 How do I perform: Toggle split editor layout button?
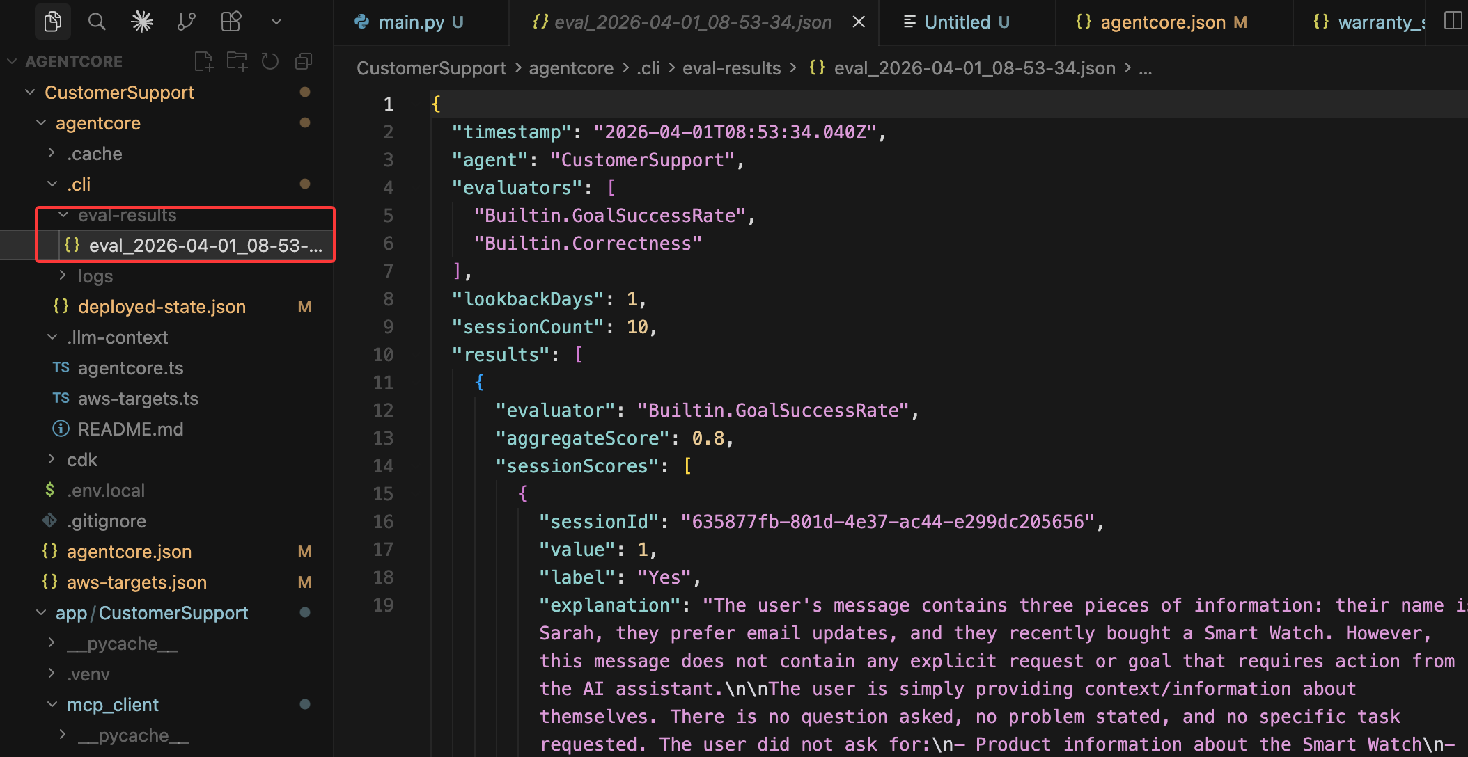point(1453,21)
